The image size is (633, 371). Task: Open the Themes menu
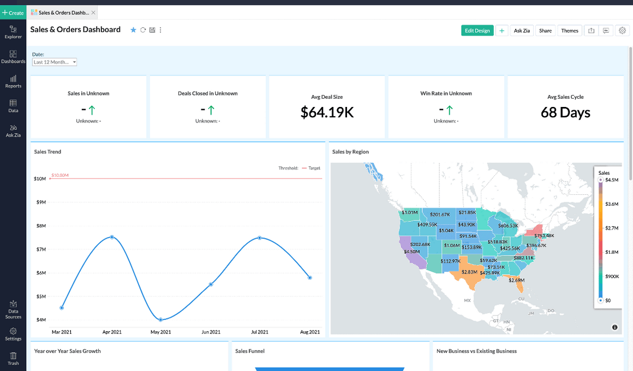click(570, 31)
